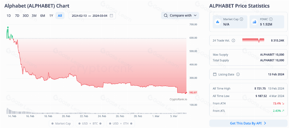Image resolution: width=289 pixels, height=128 pixels.
Task: Click the Market Cap info icon
Action: [x=241, y=19]
